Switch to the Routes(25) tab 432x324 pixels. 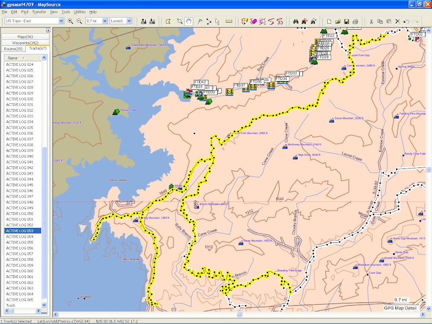(13, 49)
